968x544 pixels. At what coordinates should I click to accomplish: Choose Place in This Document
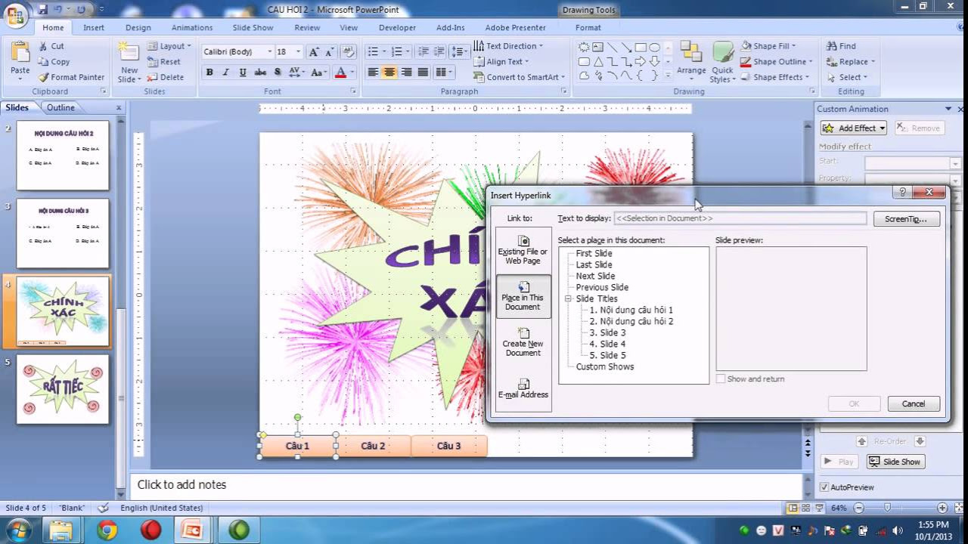[523, 296]
